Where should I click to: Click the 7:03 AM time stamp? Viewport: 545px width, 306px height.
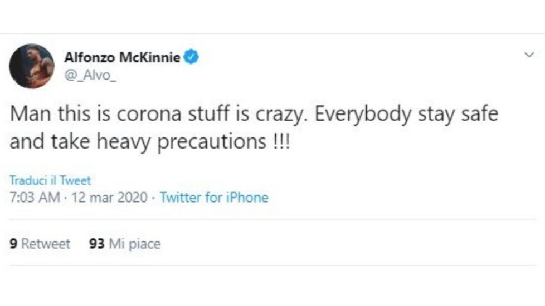tap(35, 198)
